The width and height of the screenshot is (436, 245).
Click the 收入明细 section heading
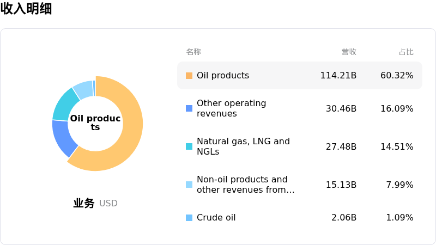pyautogui.click(x=26, y=9)
